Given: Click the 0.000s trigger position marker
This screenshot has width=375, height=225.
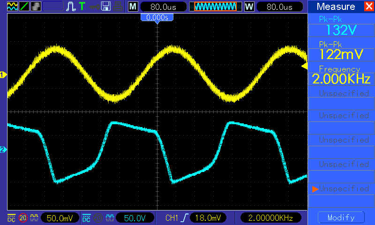Looking at the screenshot, I should click(x=157, y=17).
